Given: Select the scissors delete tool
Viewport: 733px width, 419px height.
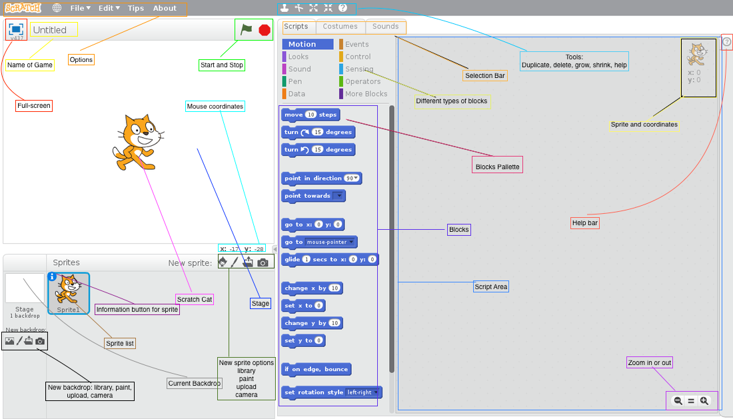Looking at the screenshot, I should 299,8.
